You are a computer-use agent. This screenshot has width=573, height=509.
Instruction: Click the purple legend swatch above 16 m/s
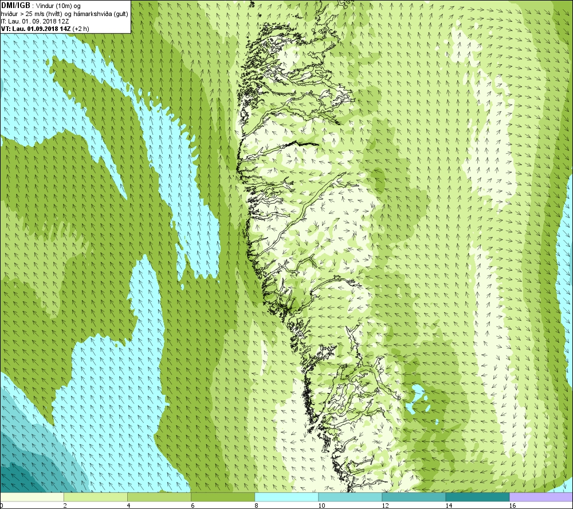(x=541, y=497)
